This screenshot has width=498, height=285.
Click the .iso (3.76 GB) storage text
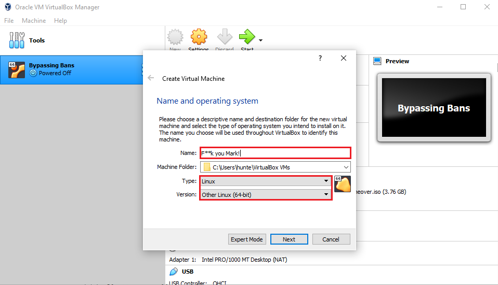pyautogui.click(x=381, y=192)
